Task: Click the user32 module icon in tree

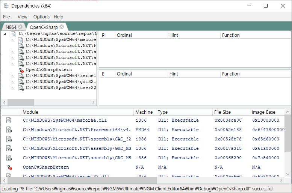Action: pos(21,88)
